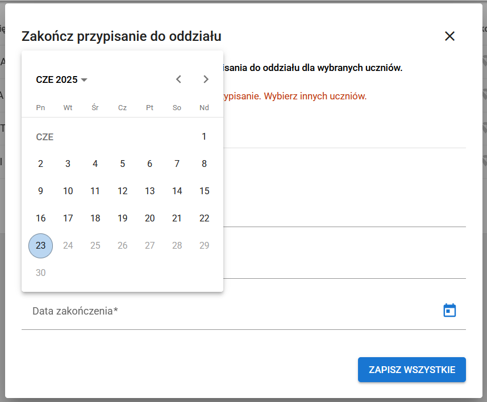Close the dialog with the X icon
The height and width of the screenshot is (402, 487).
pyautogui.click(x=449, y=36)
